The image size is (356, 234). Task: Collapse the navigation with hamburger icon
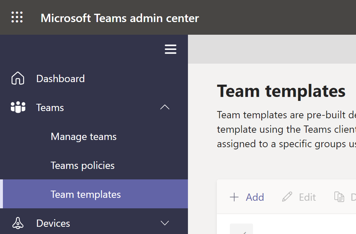171,49
